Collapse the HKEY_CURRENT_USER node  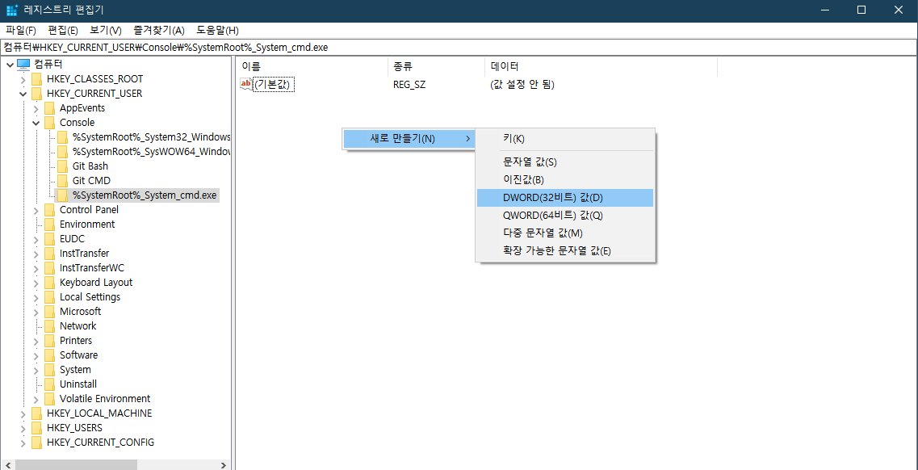[23, 93]
